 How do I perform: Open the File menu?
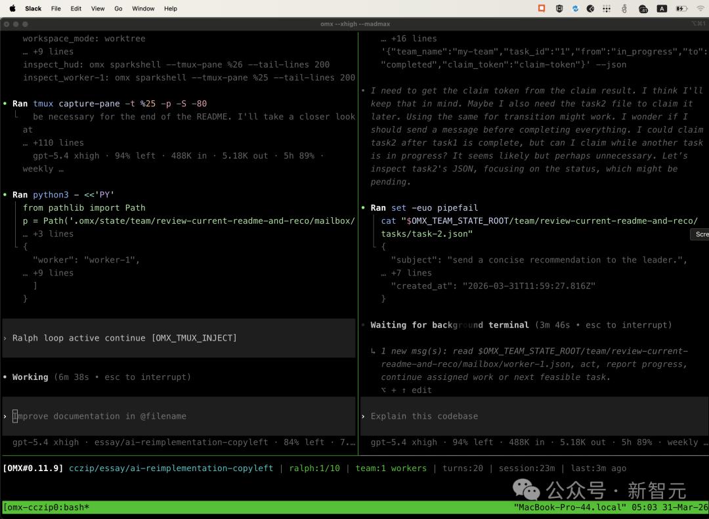[56, 9]
